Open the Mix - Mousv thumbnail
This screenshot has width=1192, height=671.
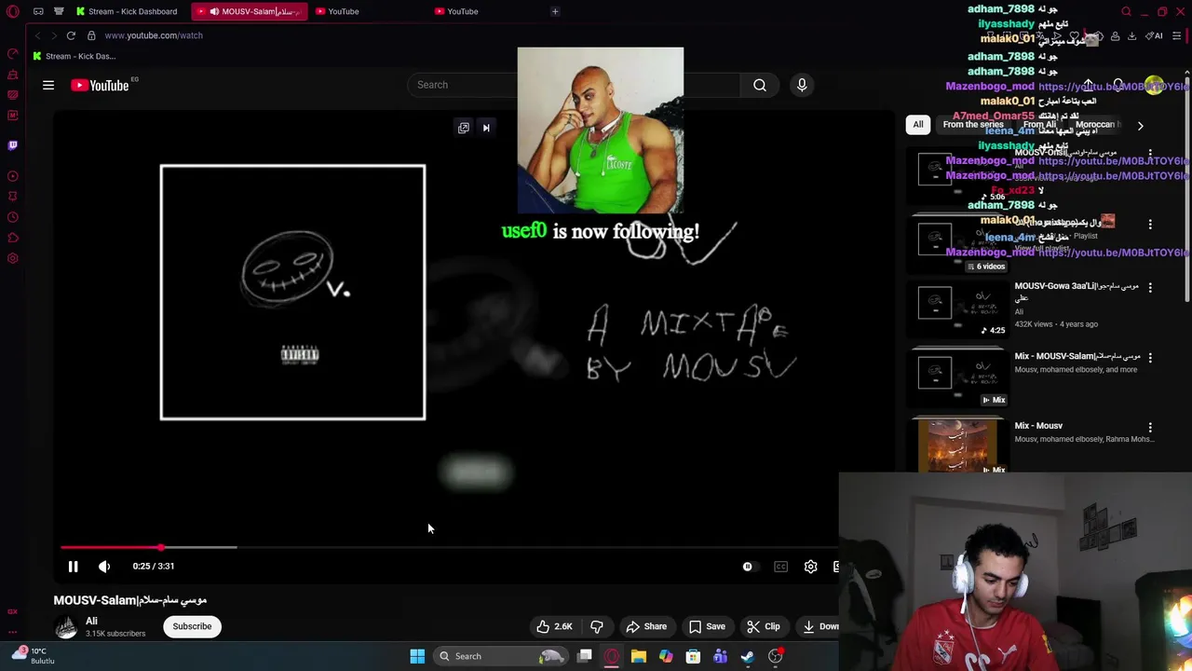pyautogui.click(x=959, y=445)
